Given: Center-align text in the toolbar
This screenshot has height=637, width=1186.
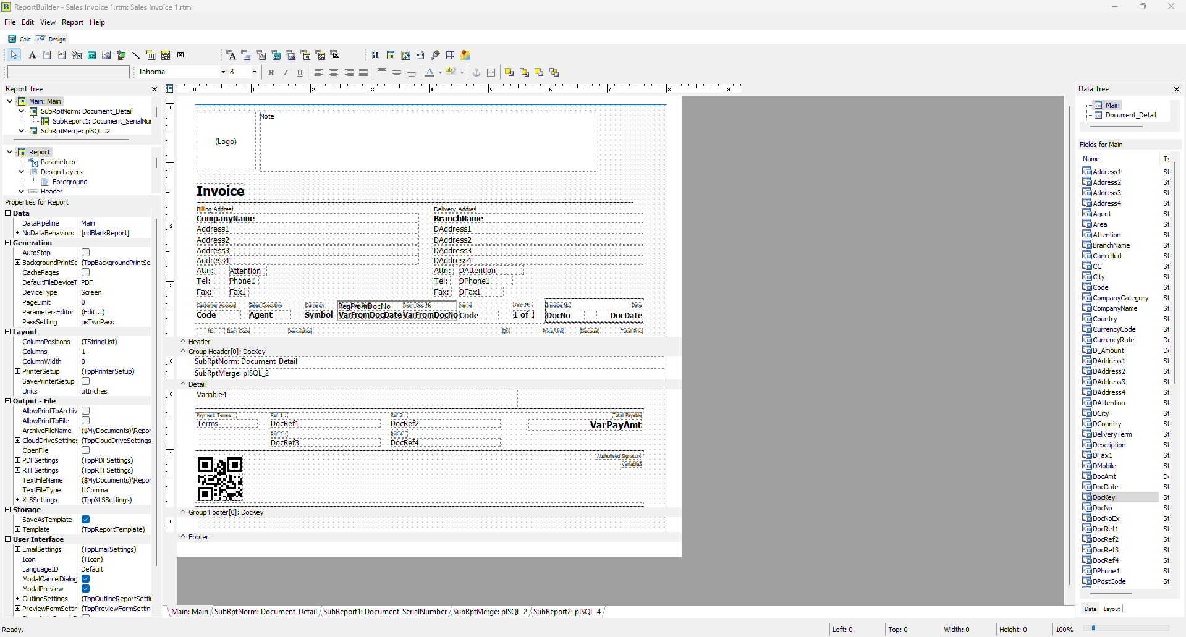Looking at the screenshot, I should coord(334,72).
